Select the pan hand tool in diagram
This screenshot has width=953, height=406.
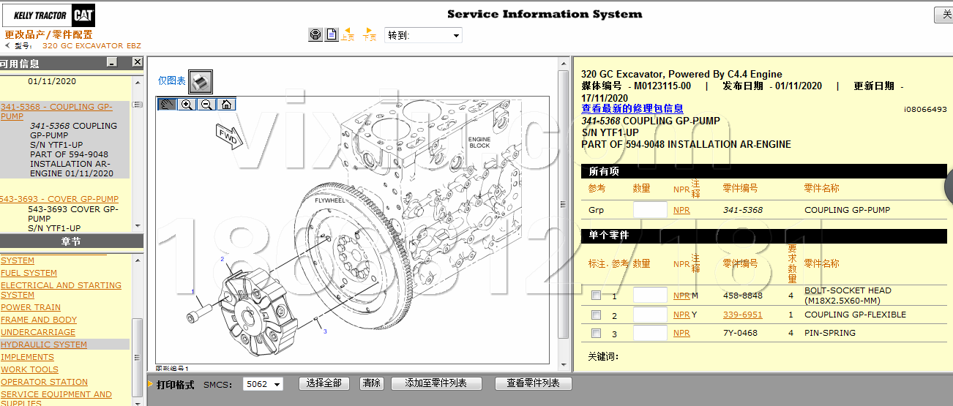(168, 105)
